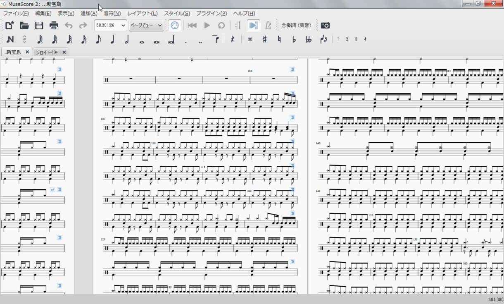Screen dimensions: 504x304
Task: Start playback with the play button
Action: coord(207,26)
